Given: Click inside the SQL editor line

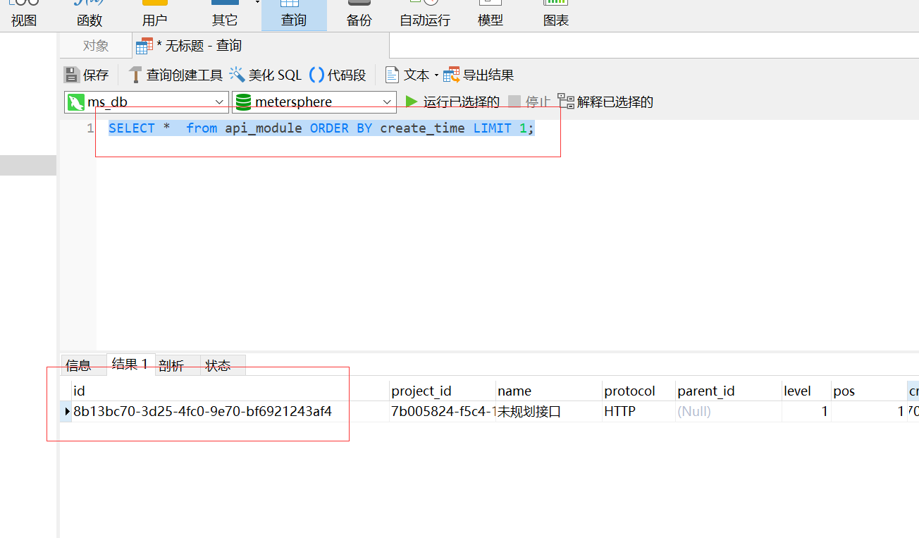Looking at the screenshot, I should coord(317,128).
